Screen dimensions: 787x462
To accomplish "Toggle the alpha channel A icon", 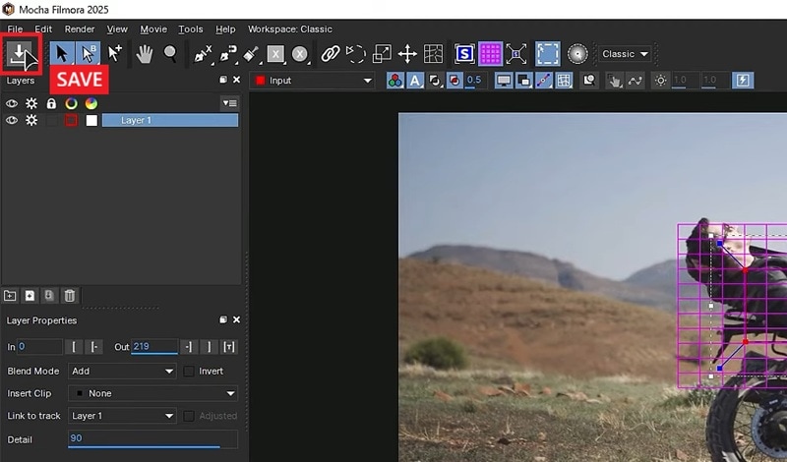I will click(414, 81).
